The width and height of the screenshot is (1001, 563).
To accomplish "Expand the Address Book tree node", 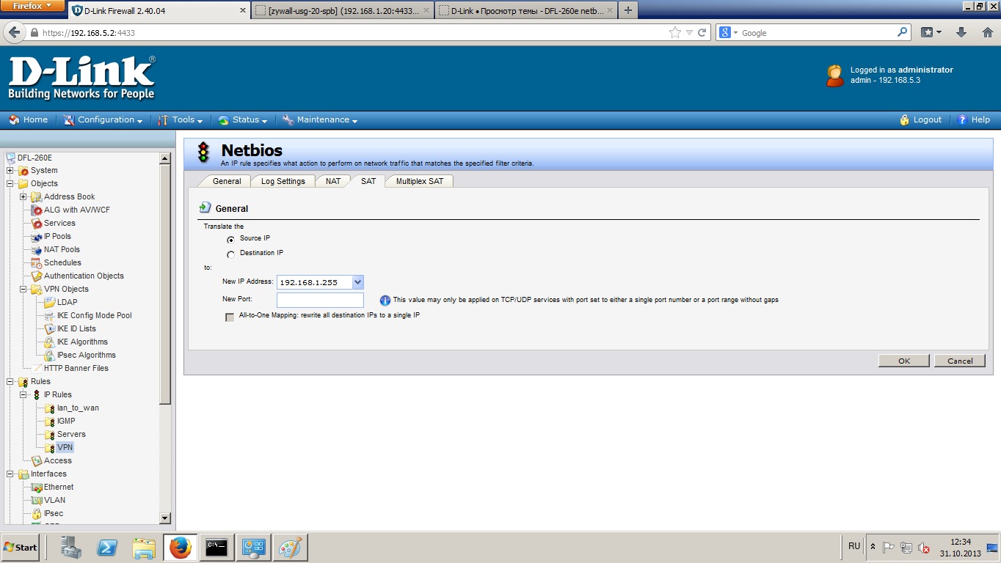I will (23, 197).
